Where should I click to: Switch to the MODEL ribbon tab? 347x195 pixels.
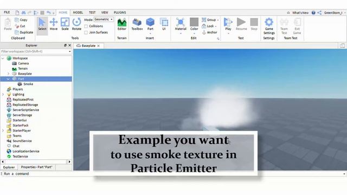click(x=78, y=12)
